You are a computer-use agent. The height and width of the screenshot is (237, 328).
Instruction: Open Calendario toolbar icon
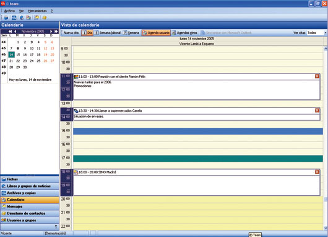click(28, 18)
